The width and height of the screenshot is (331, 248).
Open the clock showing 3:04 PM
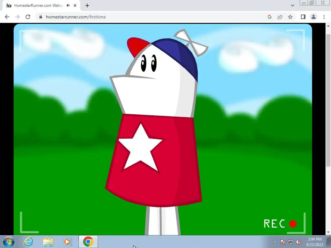pos(315,242)
